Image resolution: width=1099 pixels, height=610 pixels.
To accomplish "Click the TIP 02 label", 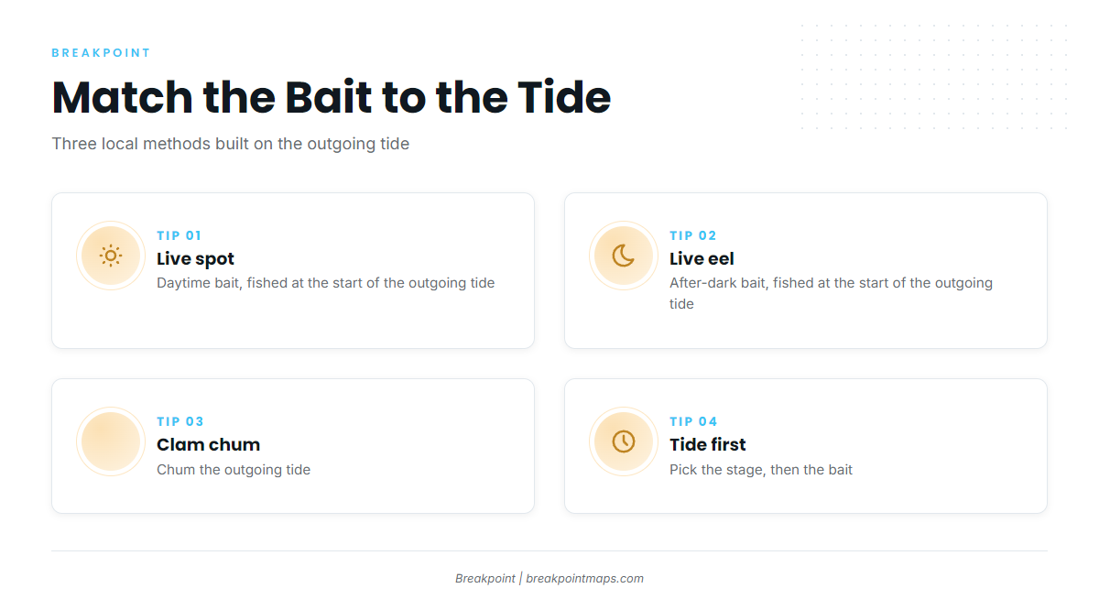I will pyautogui.click(x=693, y=235).
